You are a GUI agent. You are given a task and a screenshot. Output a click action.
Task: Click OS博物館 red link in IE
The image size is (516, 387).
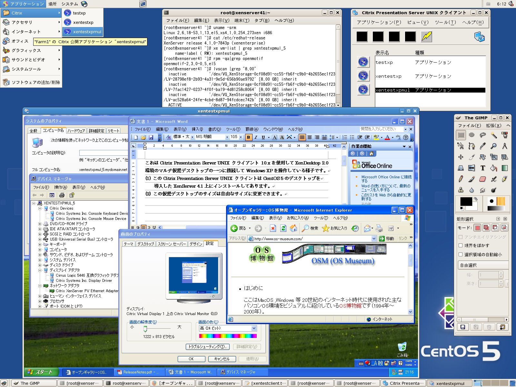point(350,306)
